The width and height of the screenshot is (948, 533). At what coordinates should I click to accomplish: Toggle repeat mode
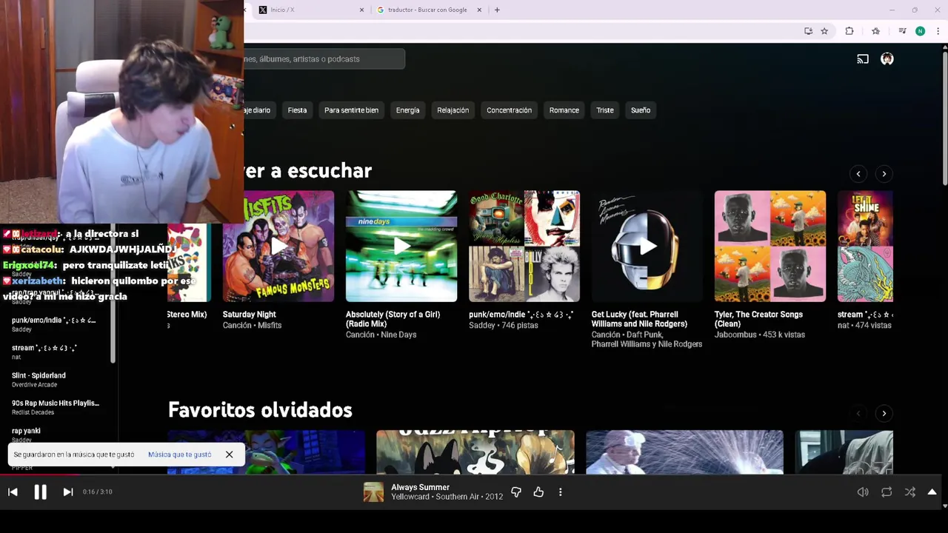coord(887,492)
